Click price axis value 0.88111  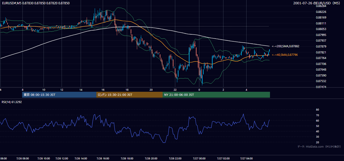[x=321, y=23]
